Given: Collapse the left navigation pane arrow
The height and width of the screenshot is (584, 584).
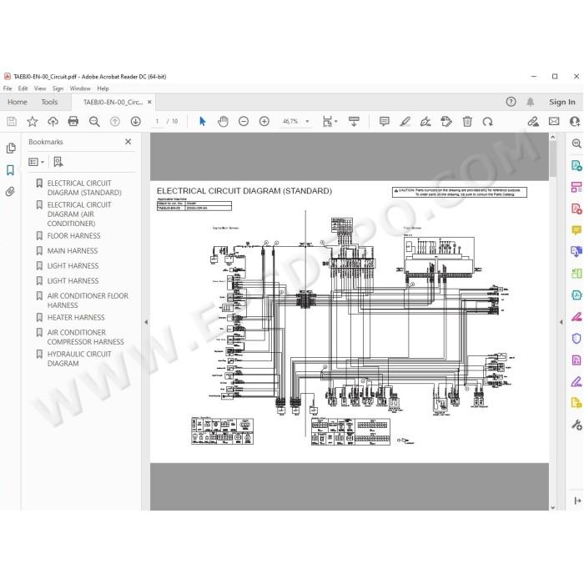Looking at the screenshot, I should pyautogui.click(x=146, y=322).
